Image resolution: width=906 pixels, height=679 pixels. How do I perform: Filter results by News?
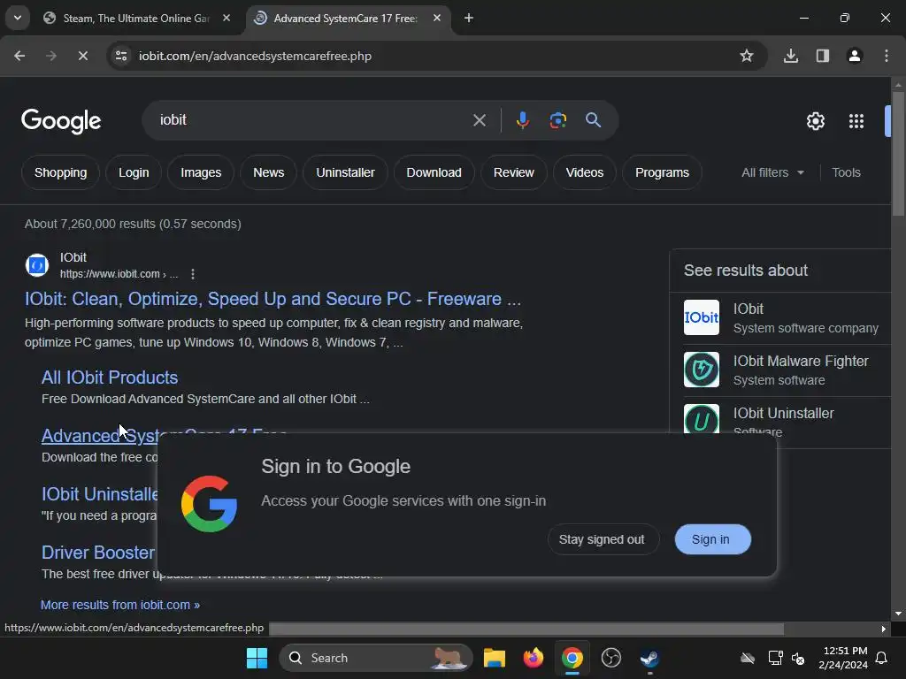coord(269,172)
